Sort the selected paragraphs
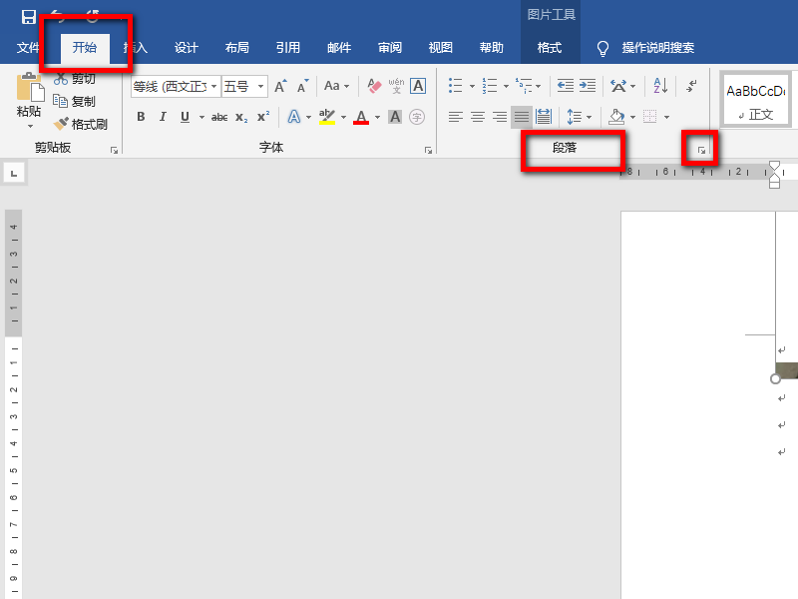 659,85
